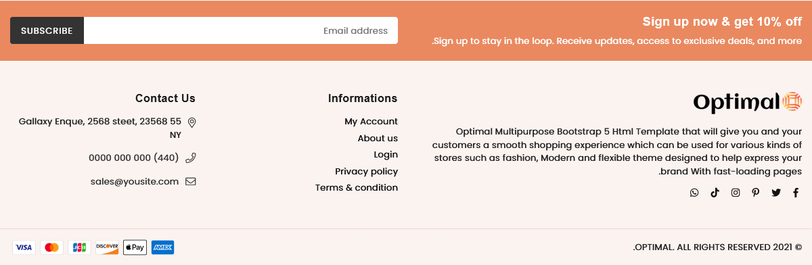The height and width of the screenshot is (265, 812).
Task: Click the SUBSCRIBE button
Action: tap(47, 30)
